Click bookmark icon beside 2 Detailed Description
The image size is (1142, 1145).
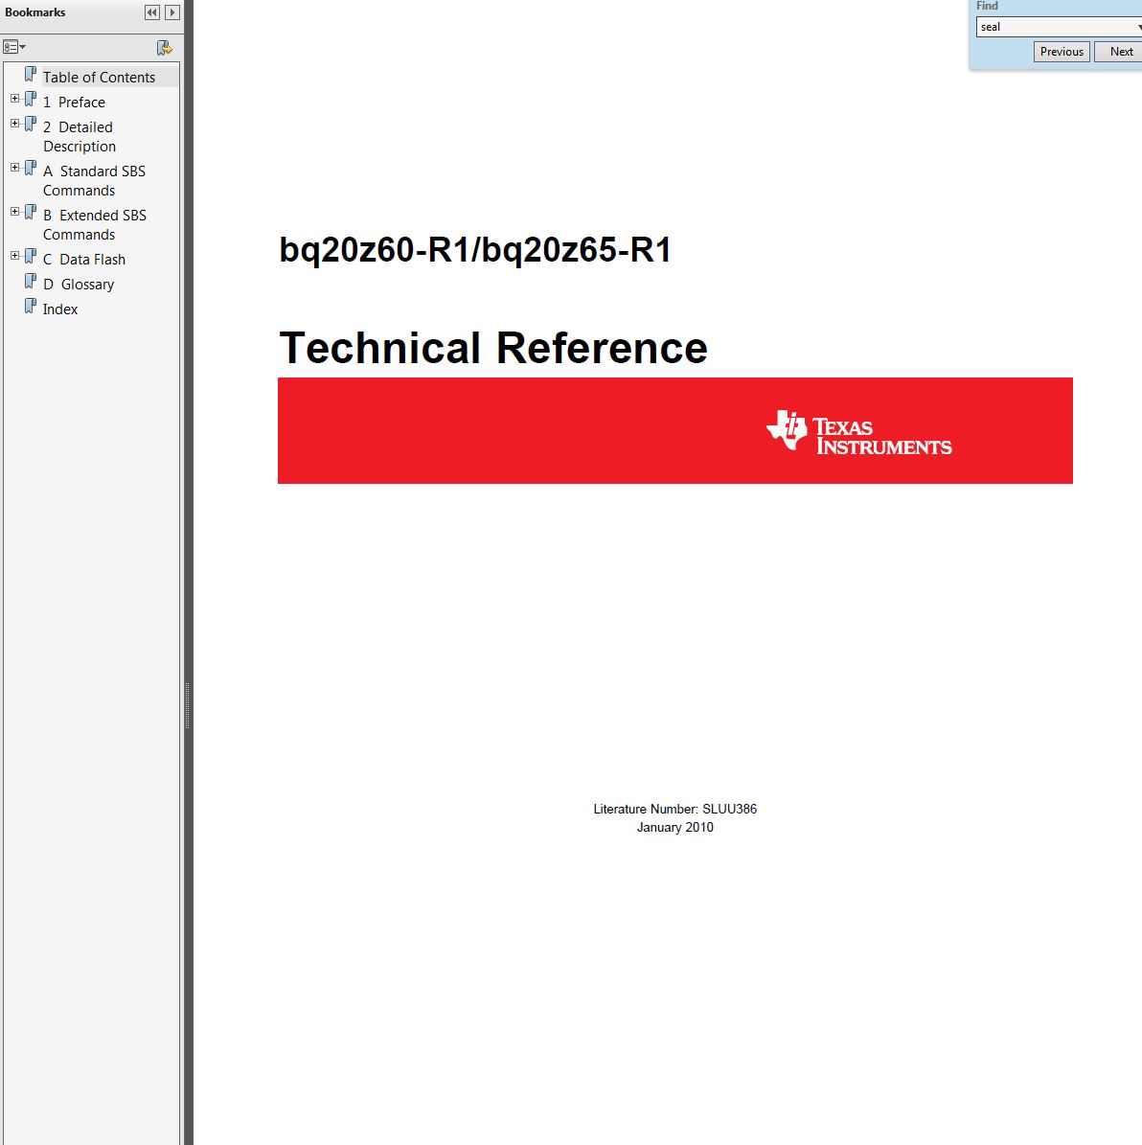tap(30, 125)
